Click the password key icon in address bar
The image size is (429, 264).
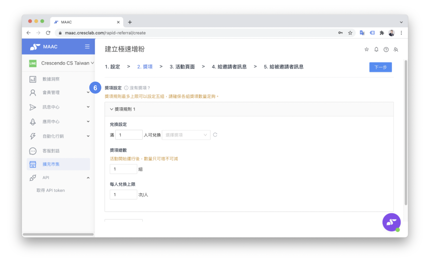tap(341, 33)
